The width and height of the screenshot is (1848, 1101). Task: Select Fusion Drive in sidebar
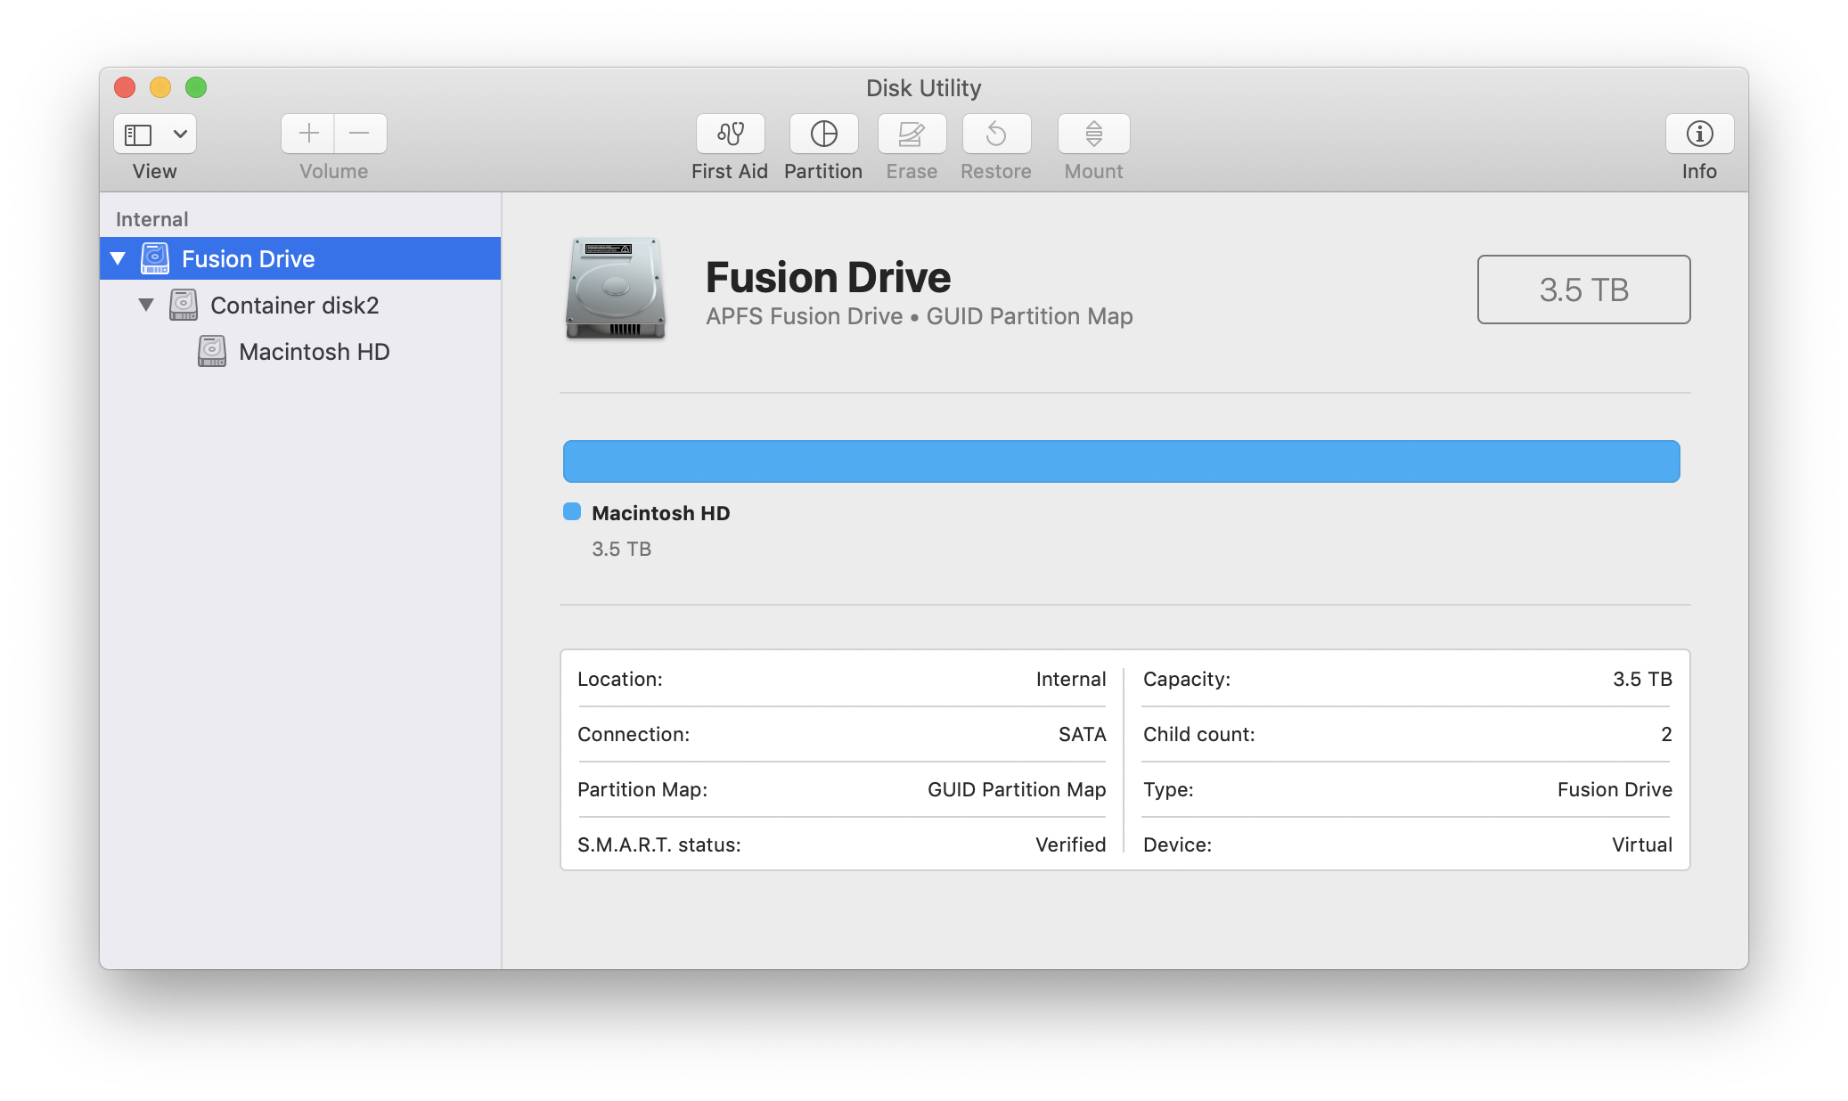300,258
